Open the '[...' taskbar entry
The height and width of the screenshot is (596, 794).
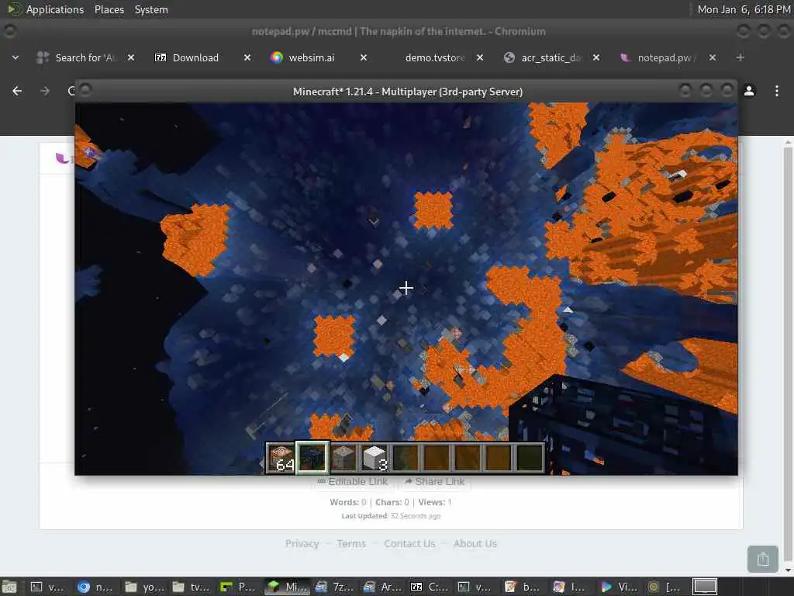coord(666,587)
